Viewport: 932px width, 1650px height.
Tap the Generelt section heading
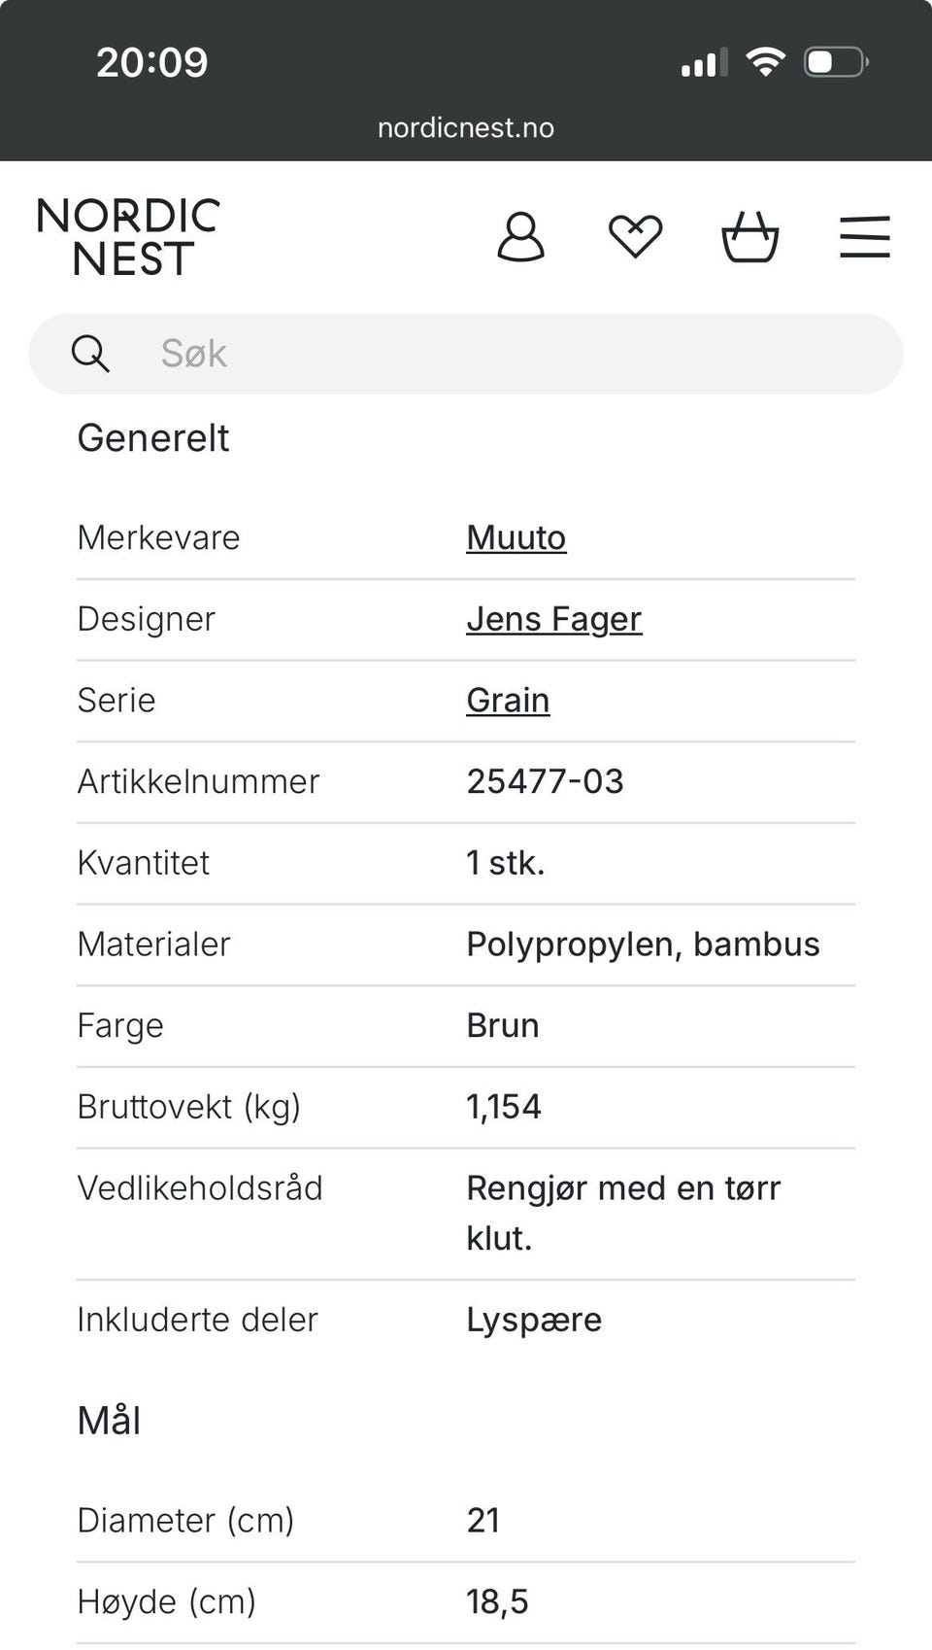pos(153,438)
